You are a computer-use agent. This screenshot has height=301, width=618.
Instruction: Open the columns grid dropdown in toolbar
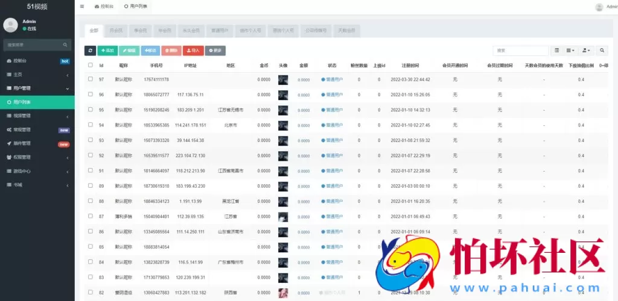[x=570, y=51]
